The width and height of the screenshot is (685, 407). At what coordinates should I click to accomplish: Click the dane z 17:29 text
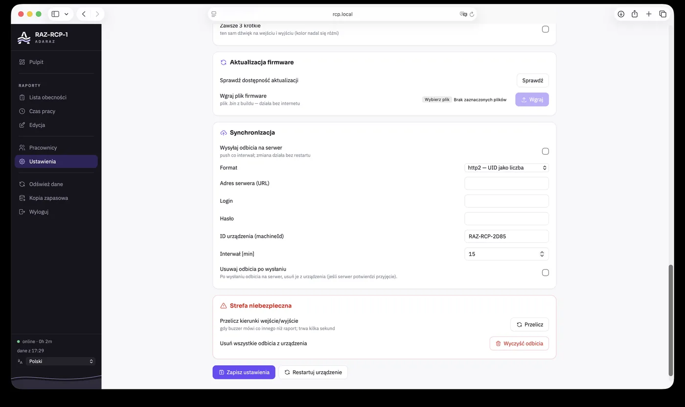pyautogui.click(x=30, y=351)
